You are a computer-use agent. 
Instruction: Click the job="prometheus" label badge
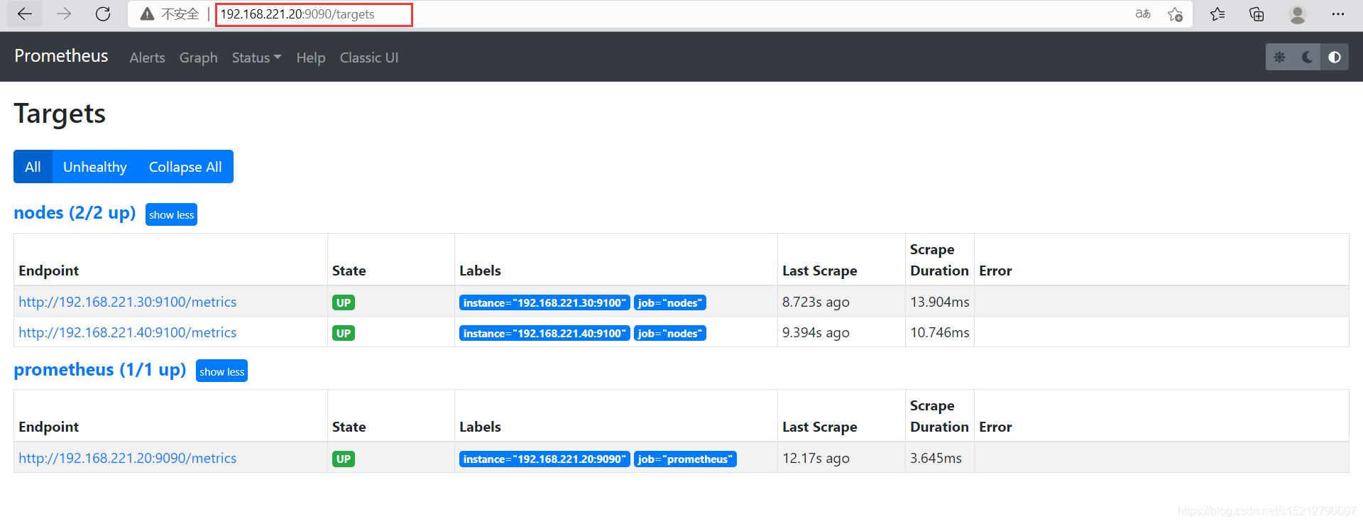(685, 459)
